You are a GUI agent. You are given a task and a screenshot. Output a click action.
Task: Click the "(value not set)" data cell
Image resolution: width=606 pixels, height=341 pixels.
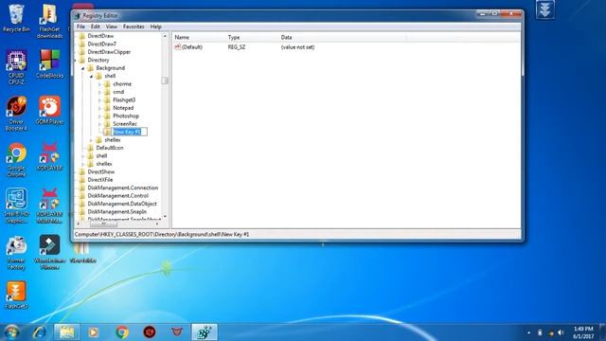297,47
